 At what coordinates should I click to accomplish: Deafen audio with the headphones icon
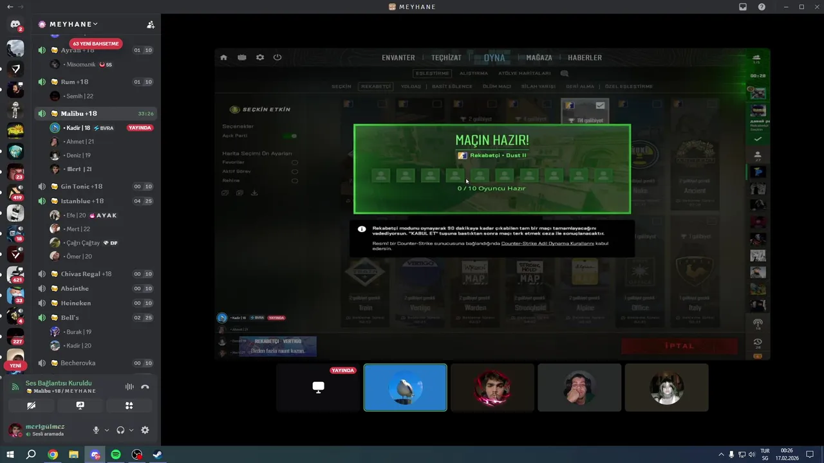point(120,430)
